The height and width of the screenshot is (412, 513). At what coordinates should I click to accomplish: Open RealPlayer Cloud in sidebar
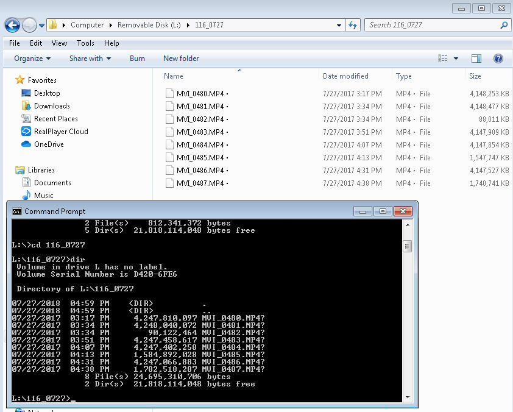[x=61, y=132]
